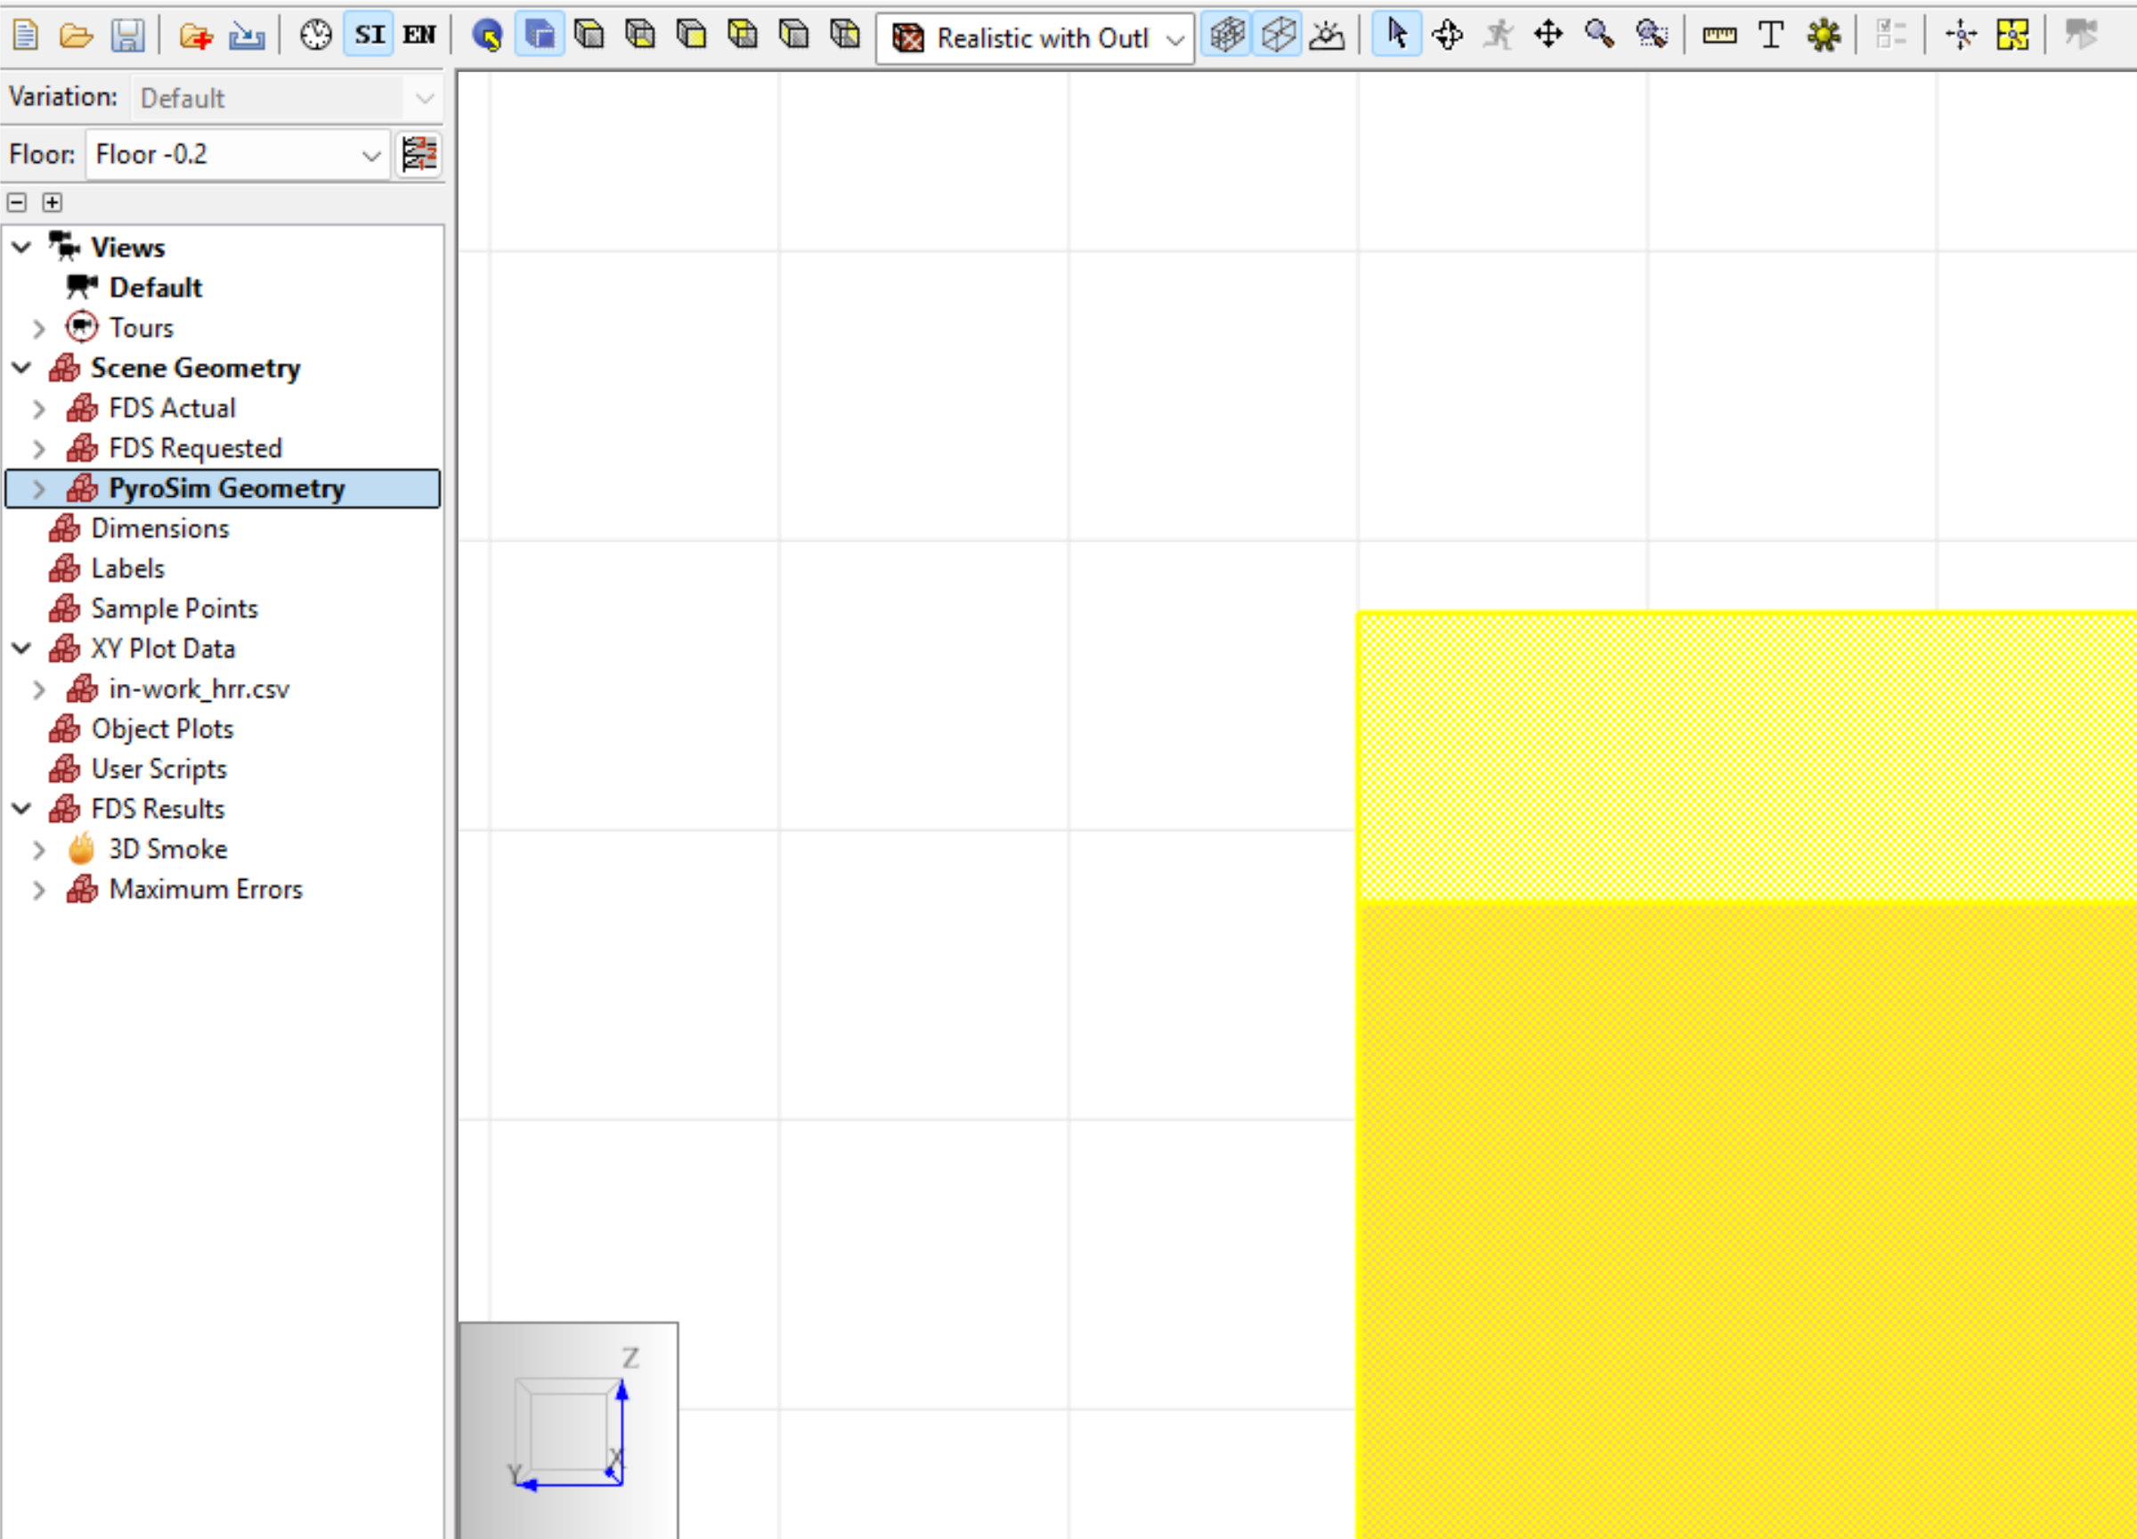Click the yellow fit-view icon
The height and width of the screenshot is (1539, 2137).
[2012, 36]
